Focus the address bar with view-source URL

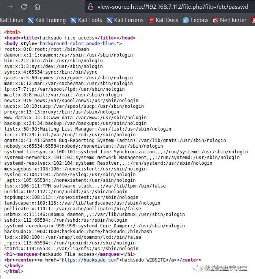click(170, 7)
